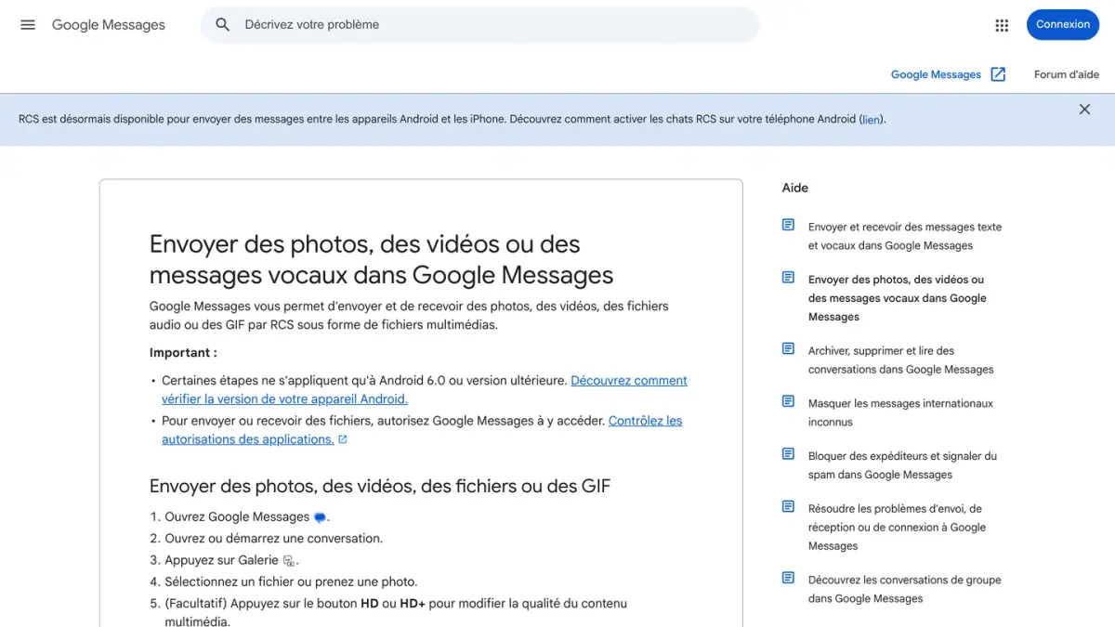Click the bold HD+ text in step 5
1115x627 pixels.
tap(413, 604)
